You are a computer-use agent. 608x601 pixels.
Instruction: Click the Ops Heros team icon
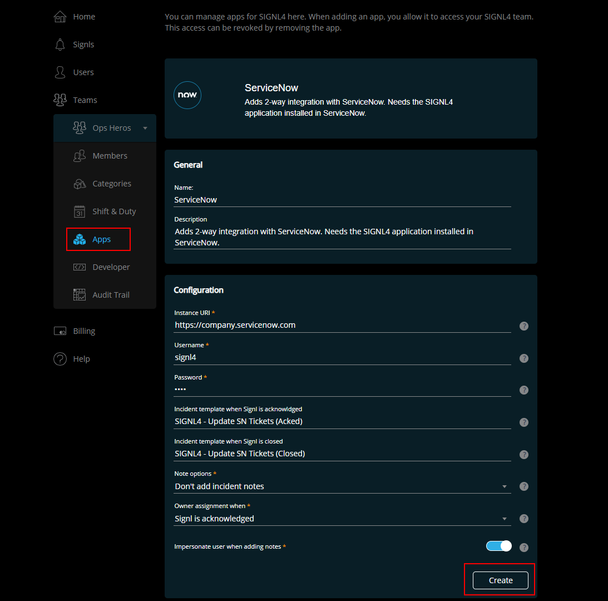[x=80, y=127]
